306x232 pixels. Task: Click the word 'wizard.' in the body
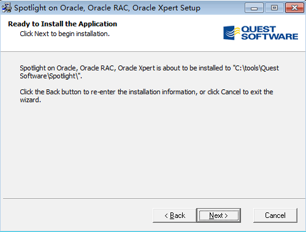tap(30, 100)
